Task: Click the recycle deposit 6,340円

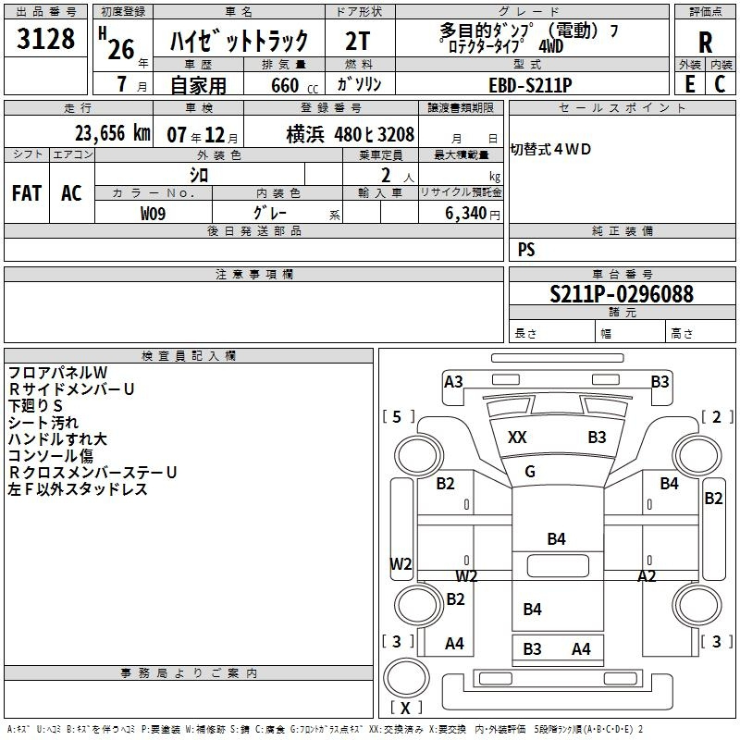Action: tap(473, 214)
